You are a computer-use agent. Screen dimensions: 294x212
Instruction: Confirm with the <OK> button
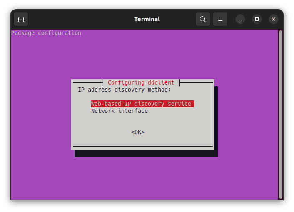(138, 132)
